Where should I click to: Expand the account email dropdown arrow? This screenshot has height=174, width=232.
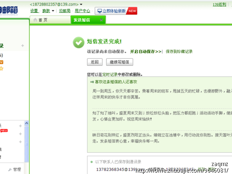click(81, 4)
